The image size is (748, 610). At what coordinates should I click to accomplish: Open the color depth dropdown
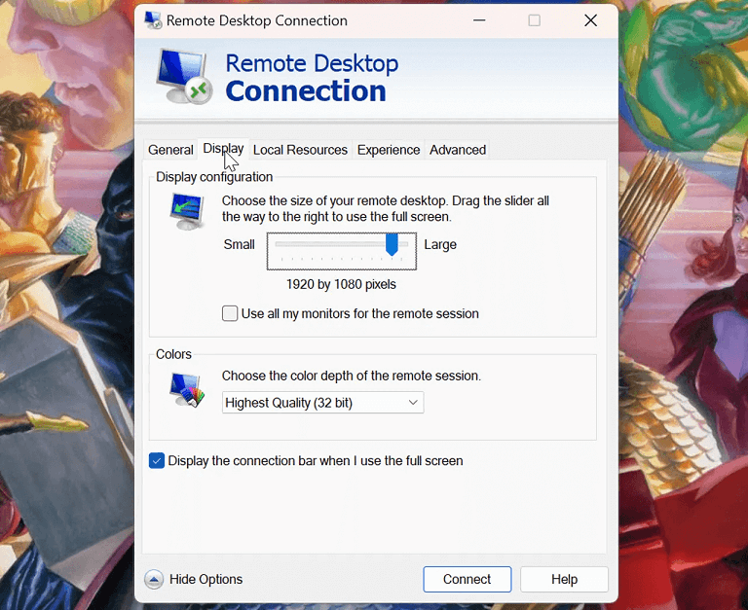pyautogui.click(x=322, y=403)
